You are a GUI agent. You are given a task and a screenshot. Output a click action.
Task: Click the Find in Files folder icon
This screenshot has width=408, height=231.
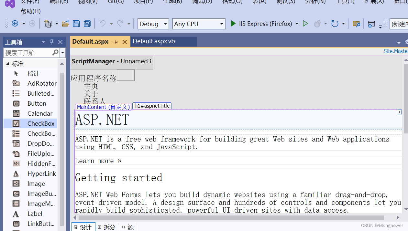pyautogui.click(x=356, y=24)
